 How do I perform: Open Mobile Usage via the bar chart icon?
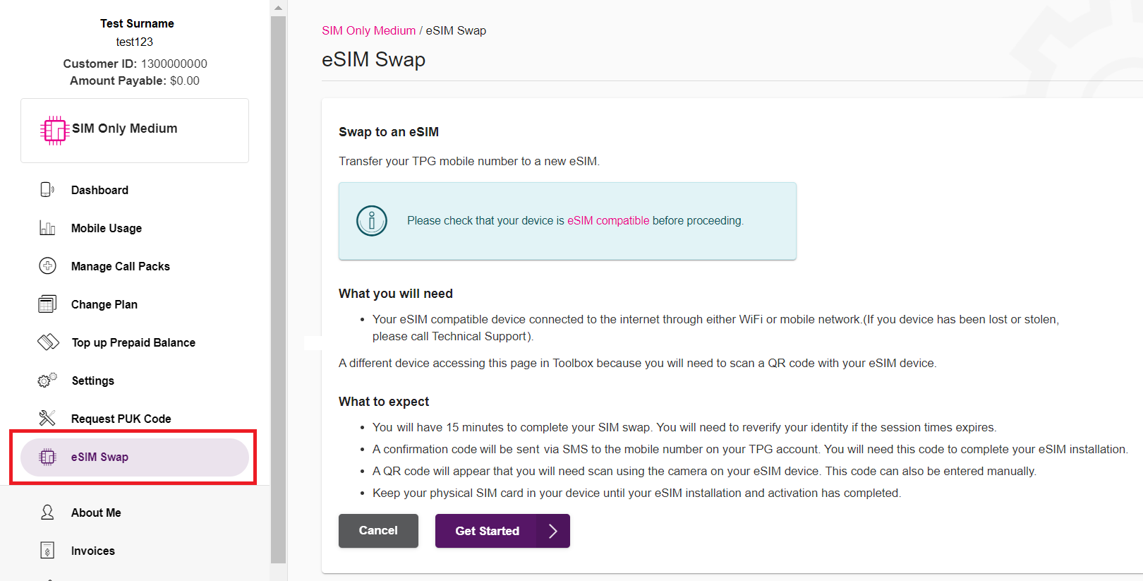pyautogui.click(x=47, y=227)
